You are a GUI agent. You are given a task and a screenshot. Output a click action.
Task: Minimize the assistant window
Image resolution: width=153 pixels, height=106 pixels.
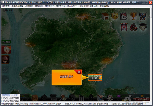tap(143, 3)
